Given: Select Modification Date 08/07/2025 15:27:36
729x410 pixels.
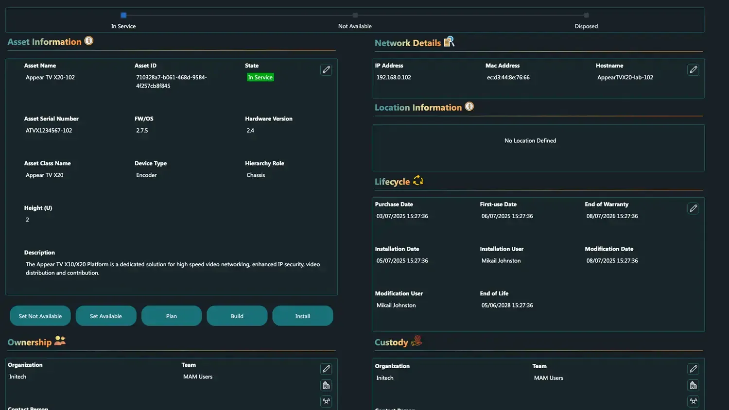Looking at the screenshot, I should 612,260.
